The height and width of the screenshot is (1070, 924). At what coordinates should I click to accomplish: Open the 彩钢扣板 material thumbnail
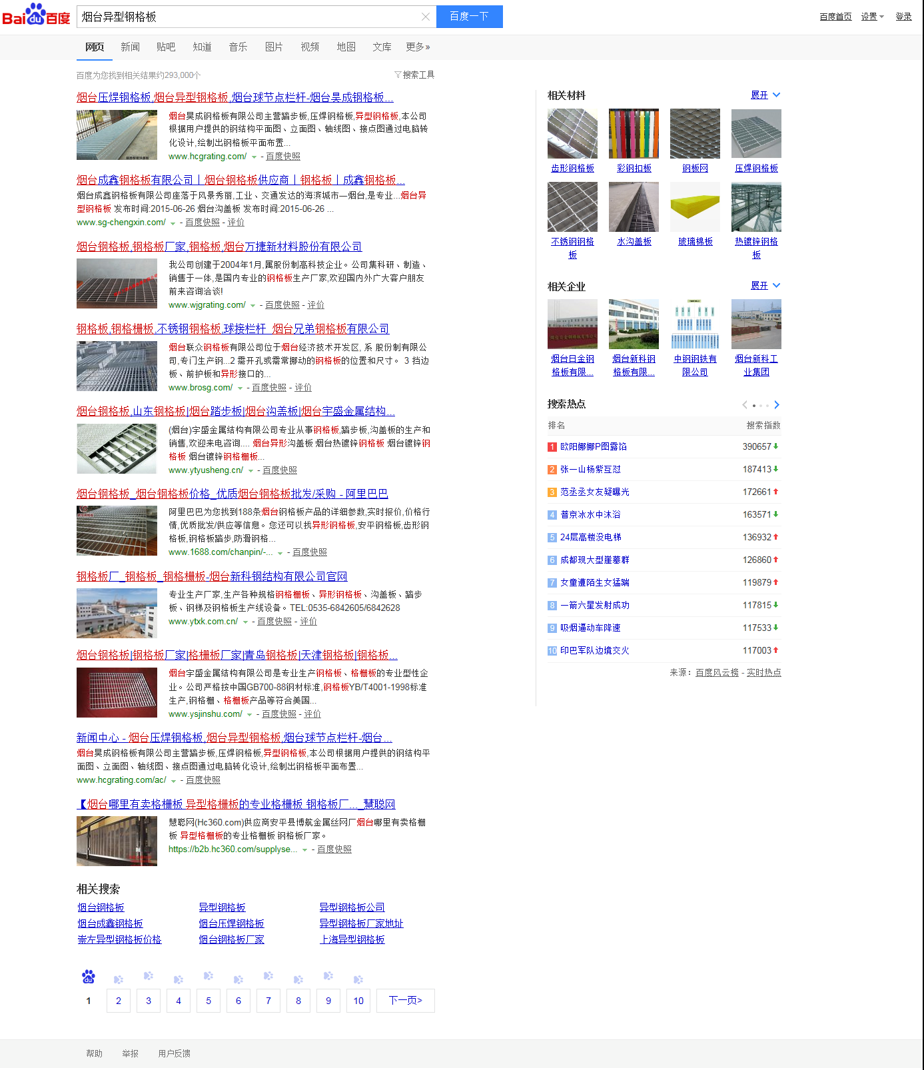point(634,134)
